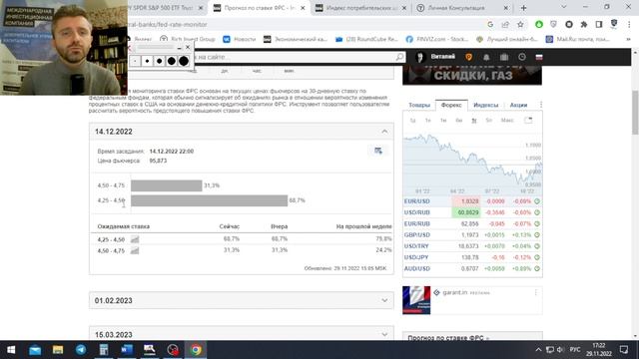Screen dimensions: 639x359
Task: Open the notifications bell icon
Action: (x=486, y=57)
